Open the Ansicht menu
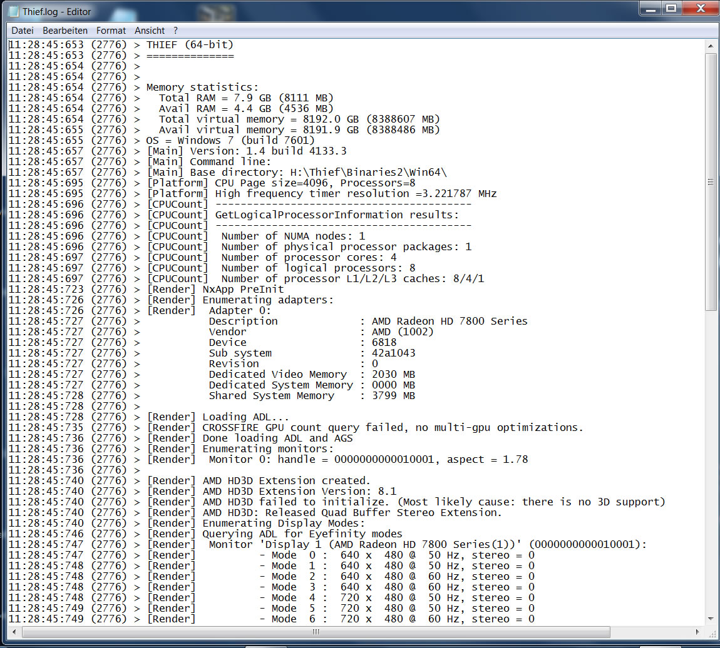This screenshot has height=648, width=720. [x=149, y=30]
